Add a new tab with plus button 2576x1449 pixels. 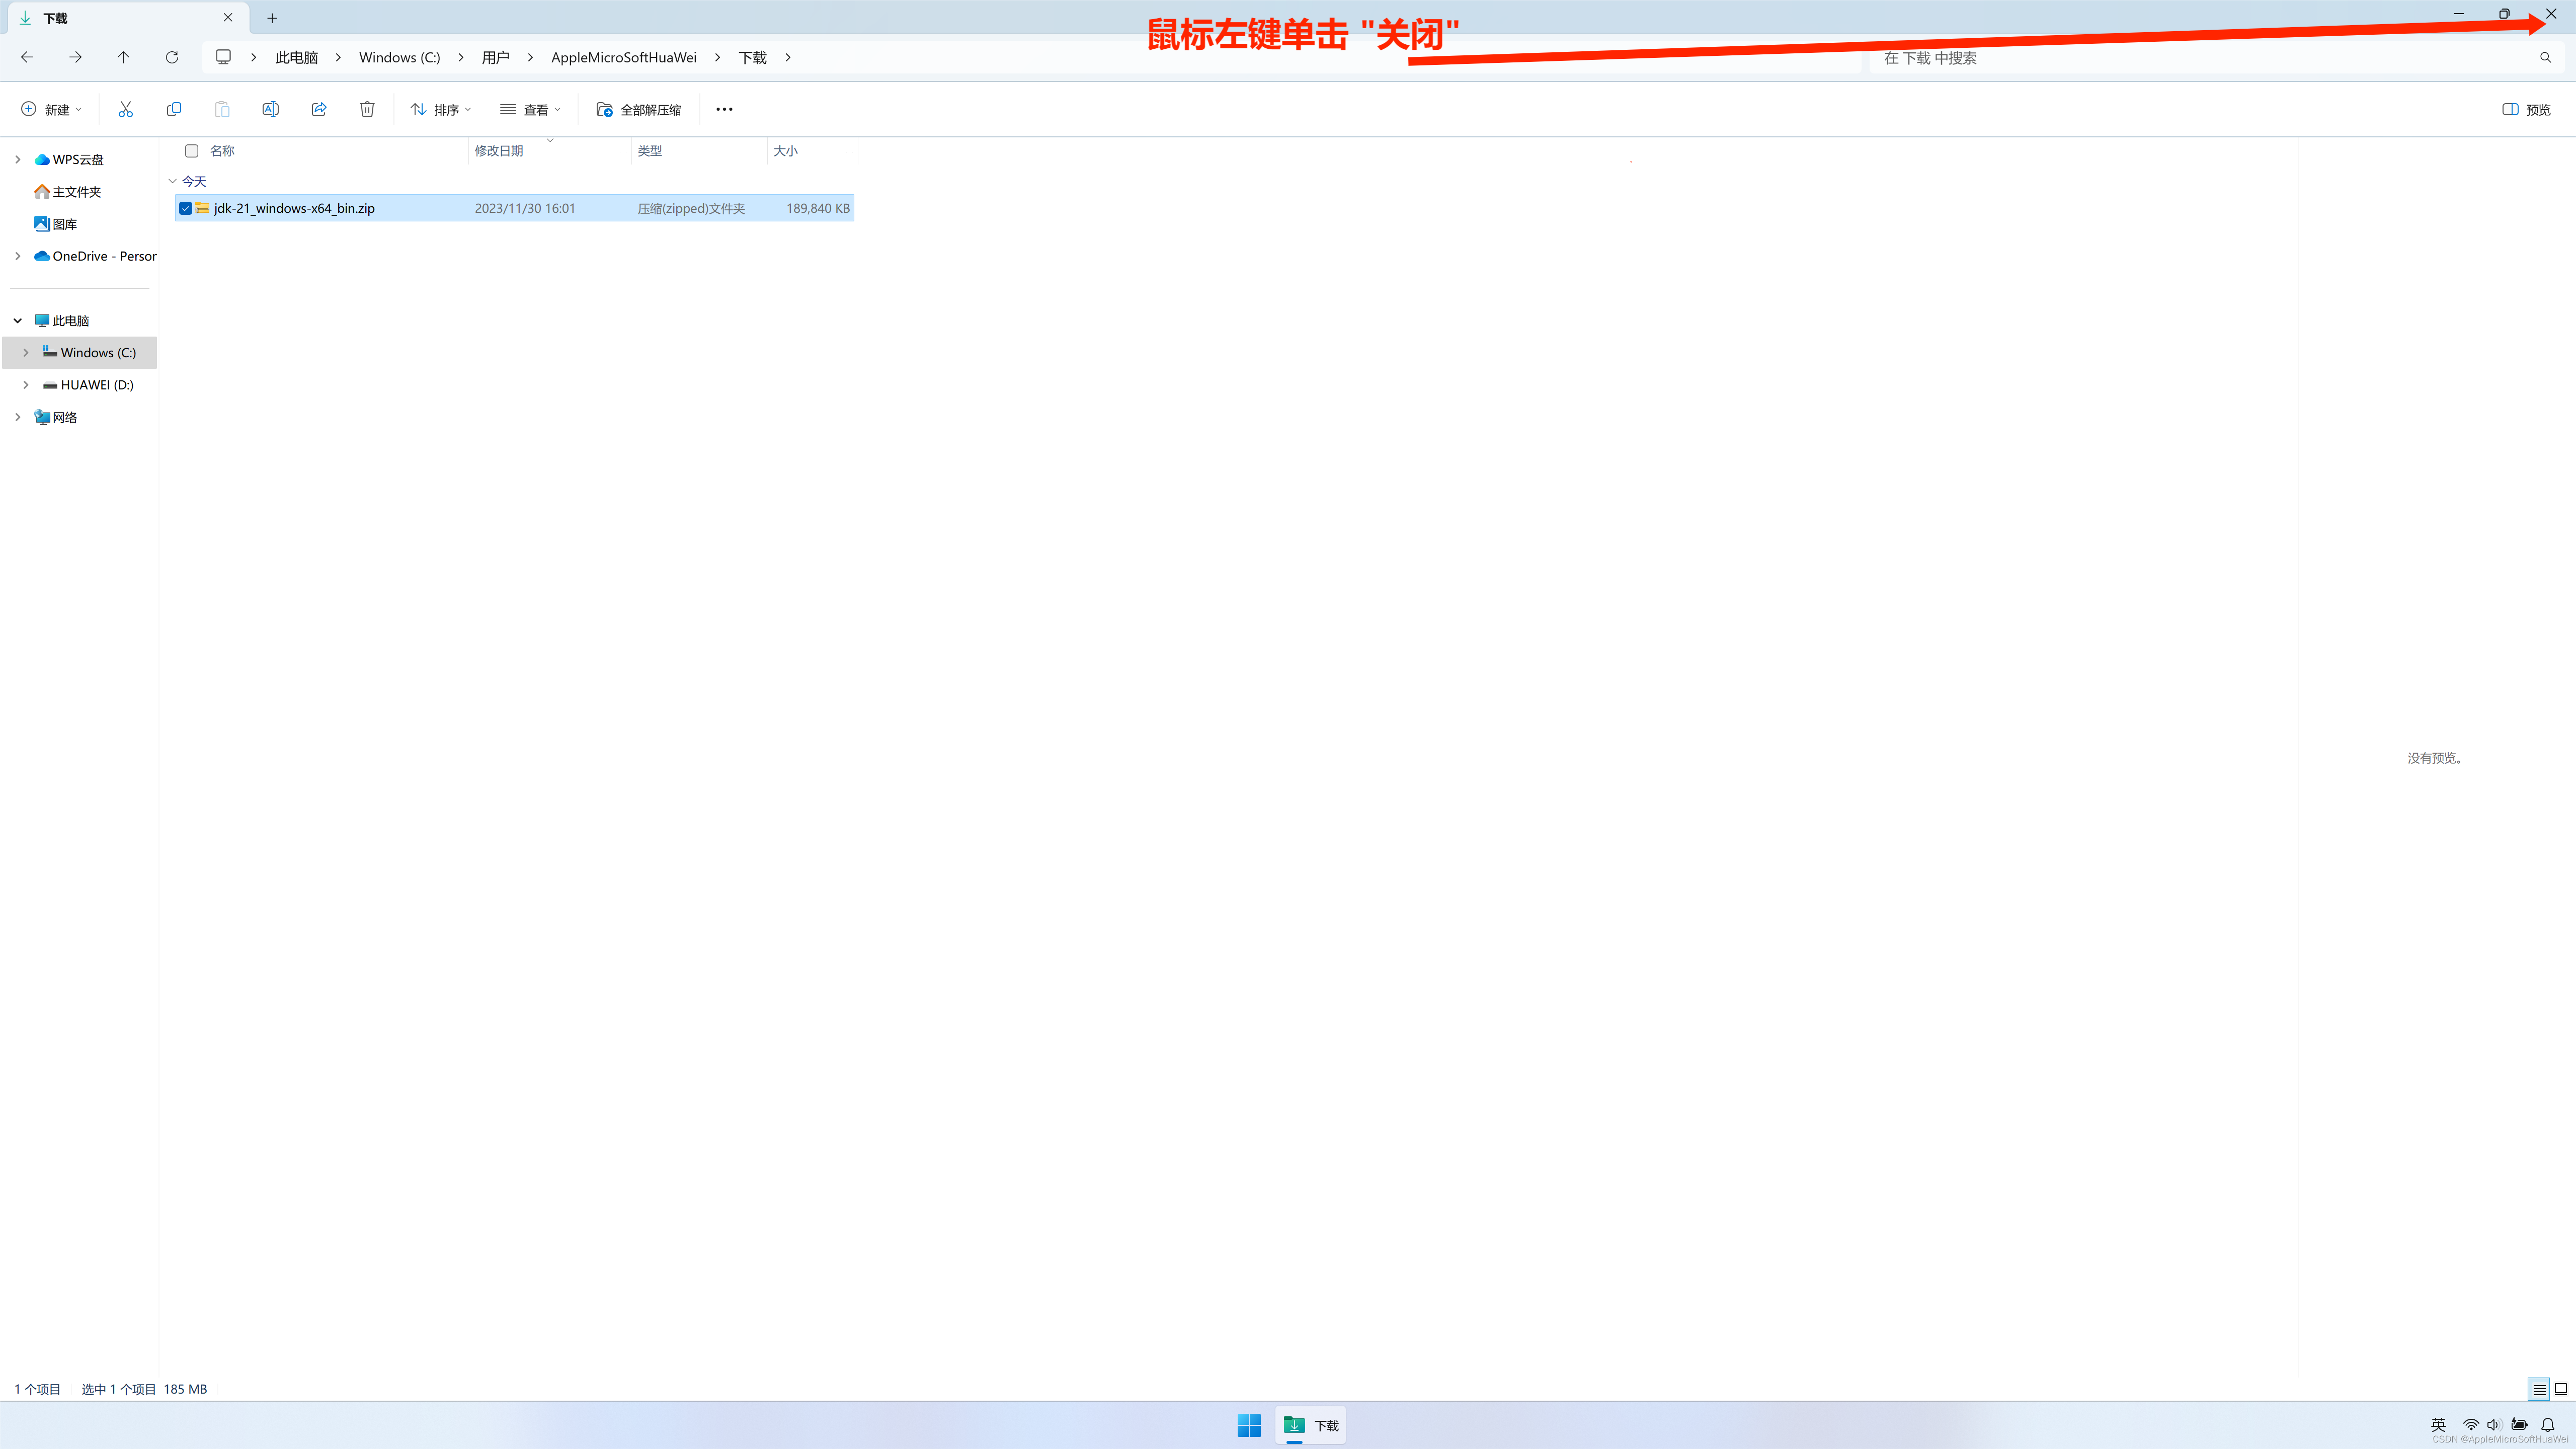pyautogui.click(x=272, y=18)
